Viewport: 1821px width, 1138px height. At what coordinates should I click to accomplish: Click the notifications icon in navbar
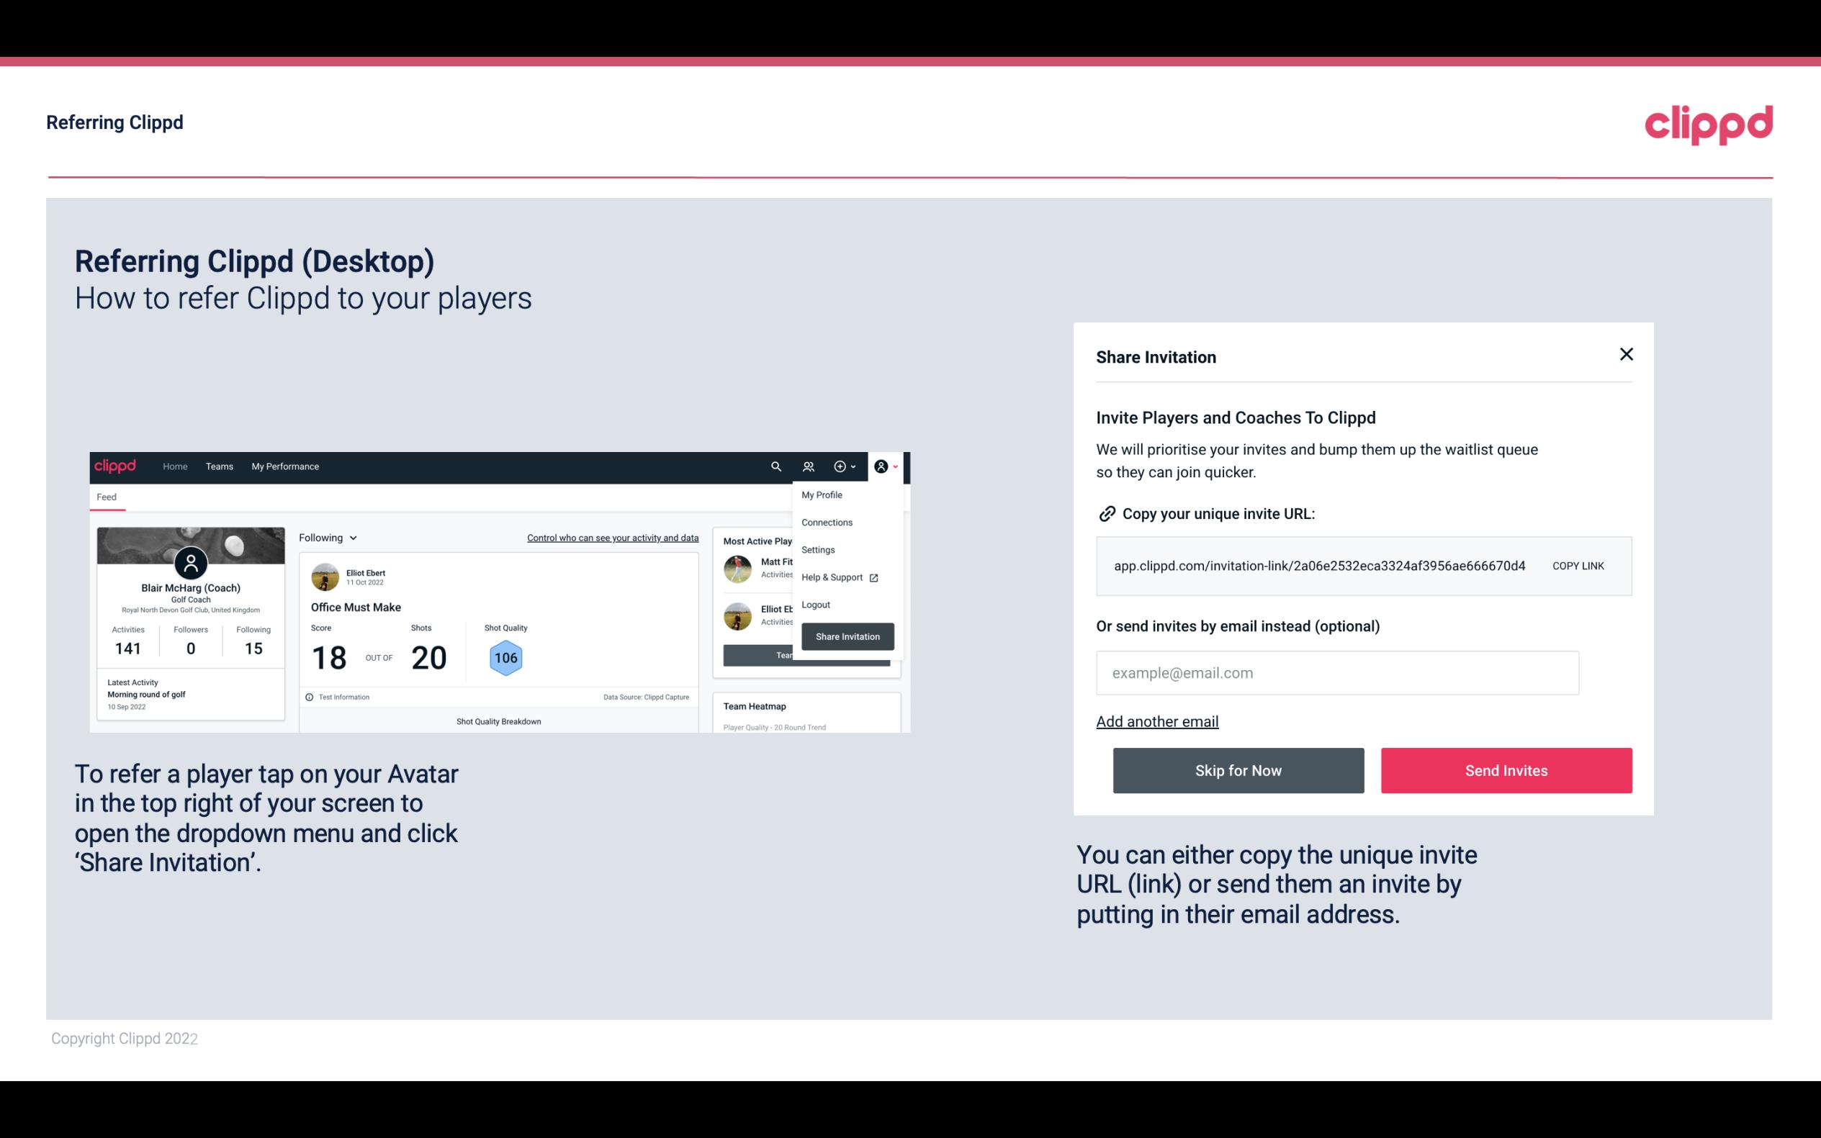point(839,466)
